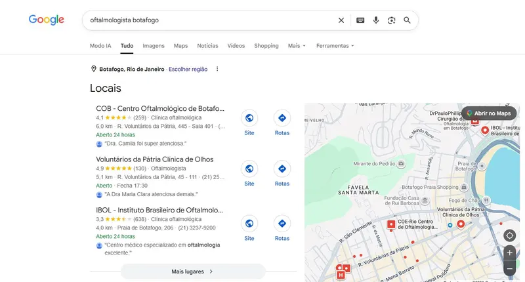This screenshot has width=525, height=282.
Task: Open IBOL - Instituto Brasileiro de Oftalmologia listing
Action: pyautogui.click(x=159, y=210)
